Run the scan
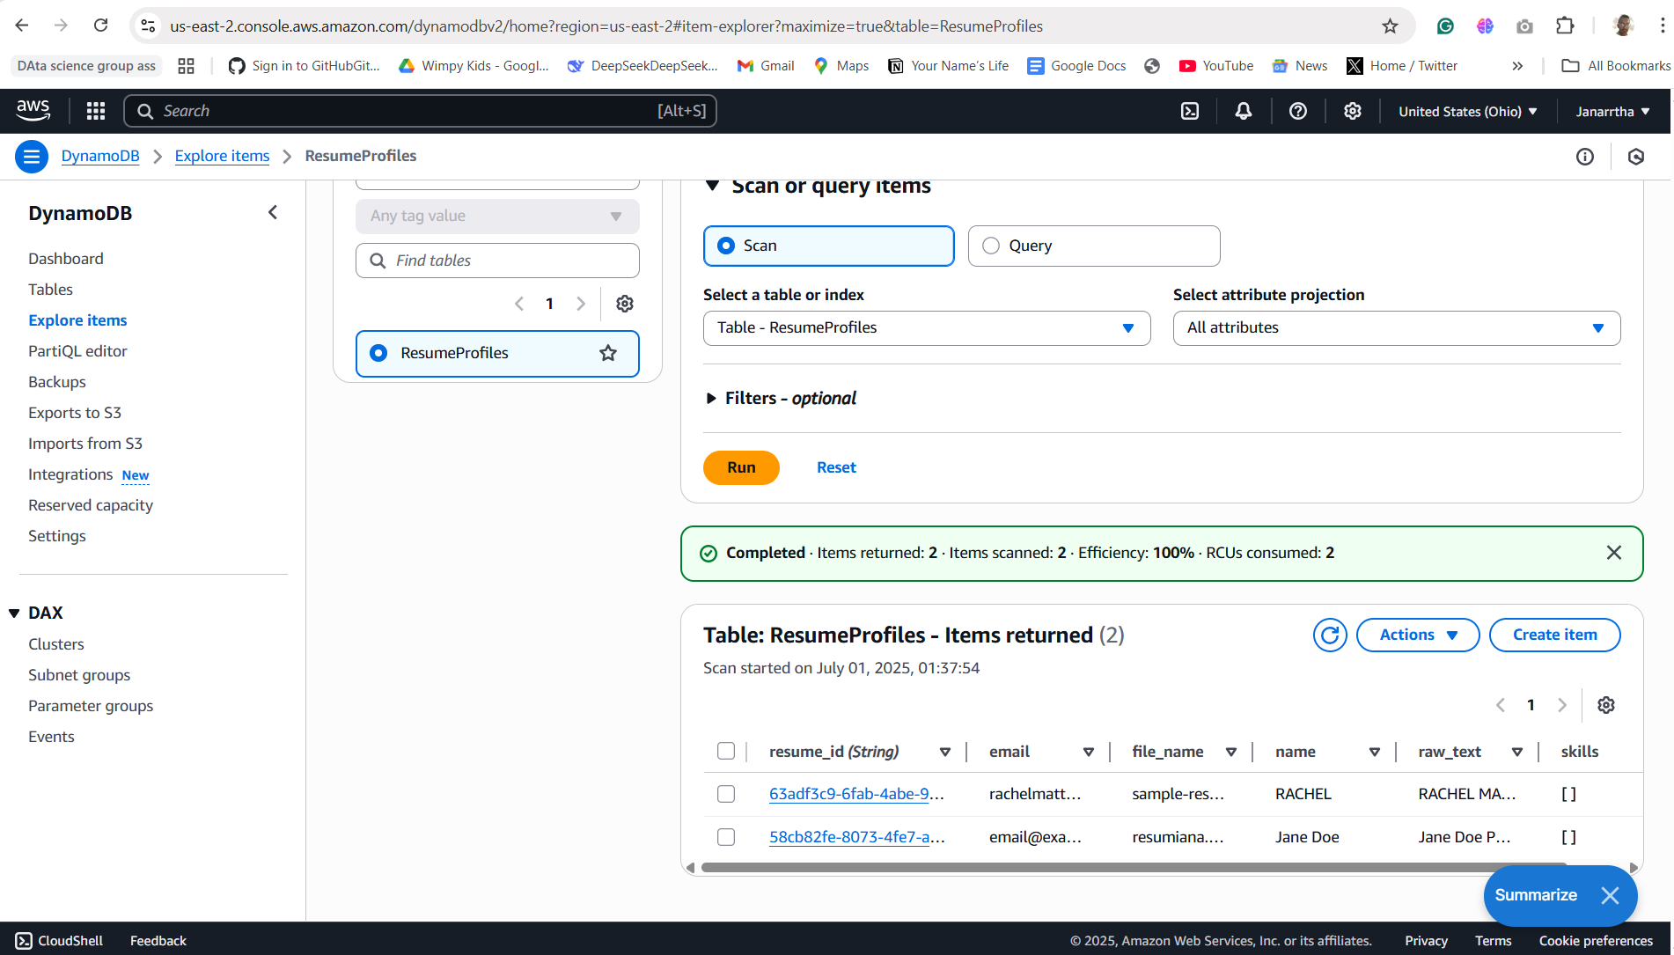This screenshot has height=955, width=1674. pyautogui.click(x=741, y=467)
